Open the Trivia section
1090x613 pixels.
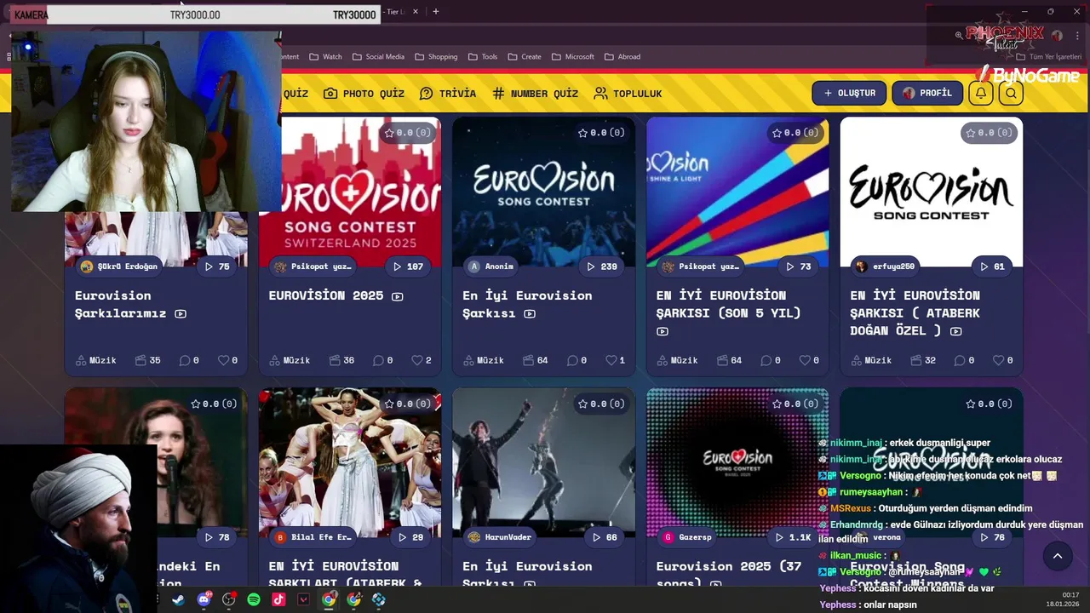click(x=448, y=94)
